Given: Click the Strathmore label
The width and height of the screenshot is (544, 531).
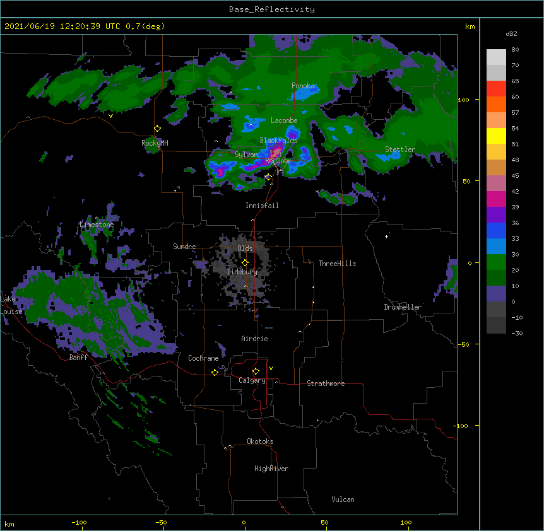Looking at the screenshot, I should pos(326,383).
